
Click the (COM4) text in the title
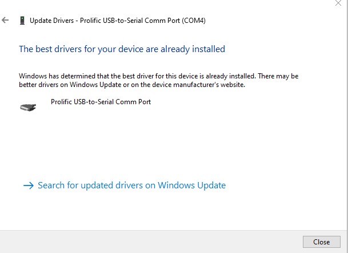point(194,21)
